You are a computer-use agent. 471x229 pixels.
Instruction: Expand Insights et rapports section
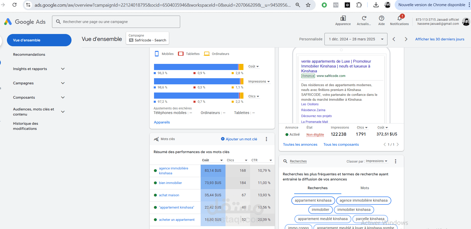pyautogui.click(x=63, y=69)
